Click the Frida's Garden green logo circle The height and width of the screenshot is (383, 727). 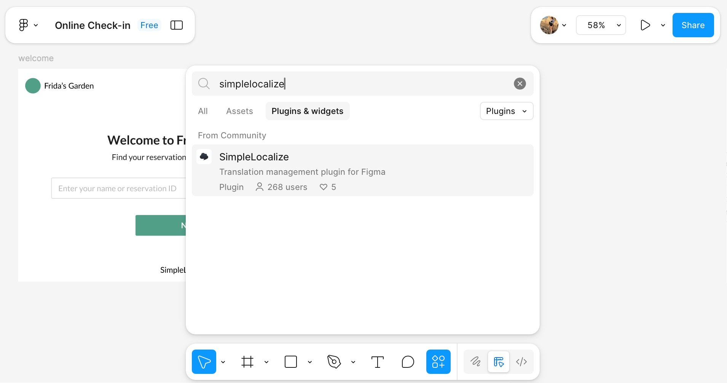(x=33, y=85)
